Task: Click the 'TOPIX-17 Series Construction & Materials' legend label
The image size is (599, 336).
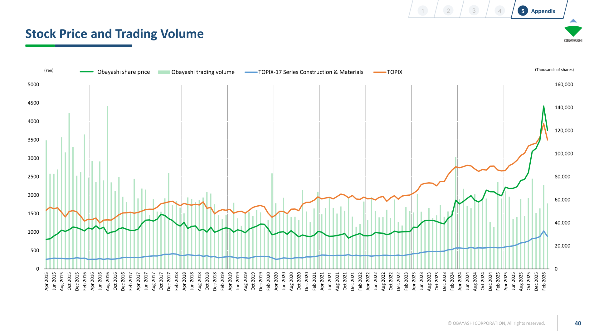Action: click(x=311, y=72)
